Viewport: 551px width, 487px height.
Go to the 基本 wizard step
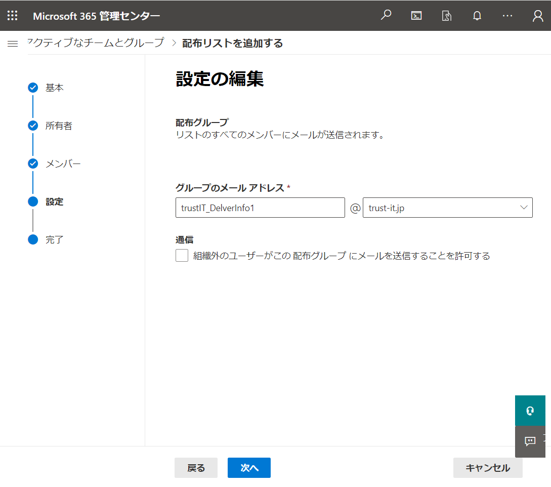(55, 88)
